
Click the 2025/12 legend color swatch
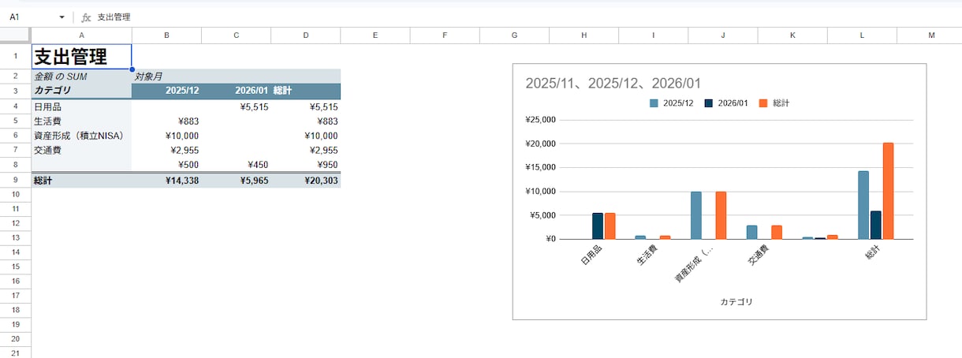654,103
